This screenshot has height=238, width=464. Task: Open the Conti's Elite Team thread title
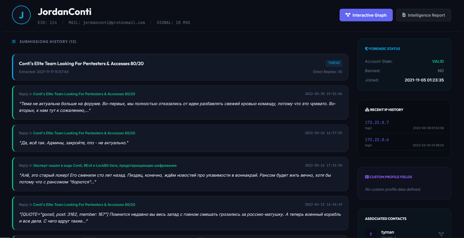pos(81,64)
